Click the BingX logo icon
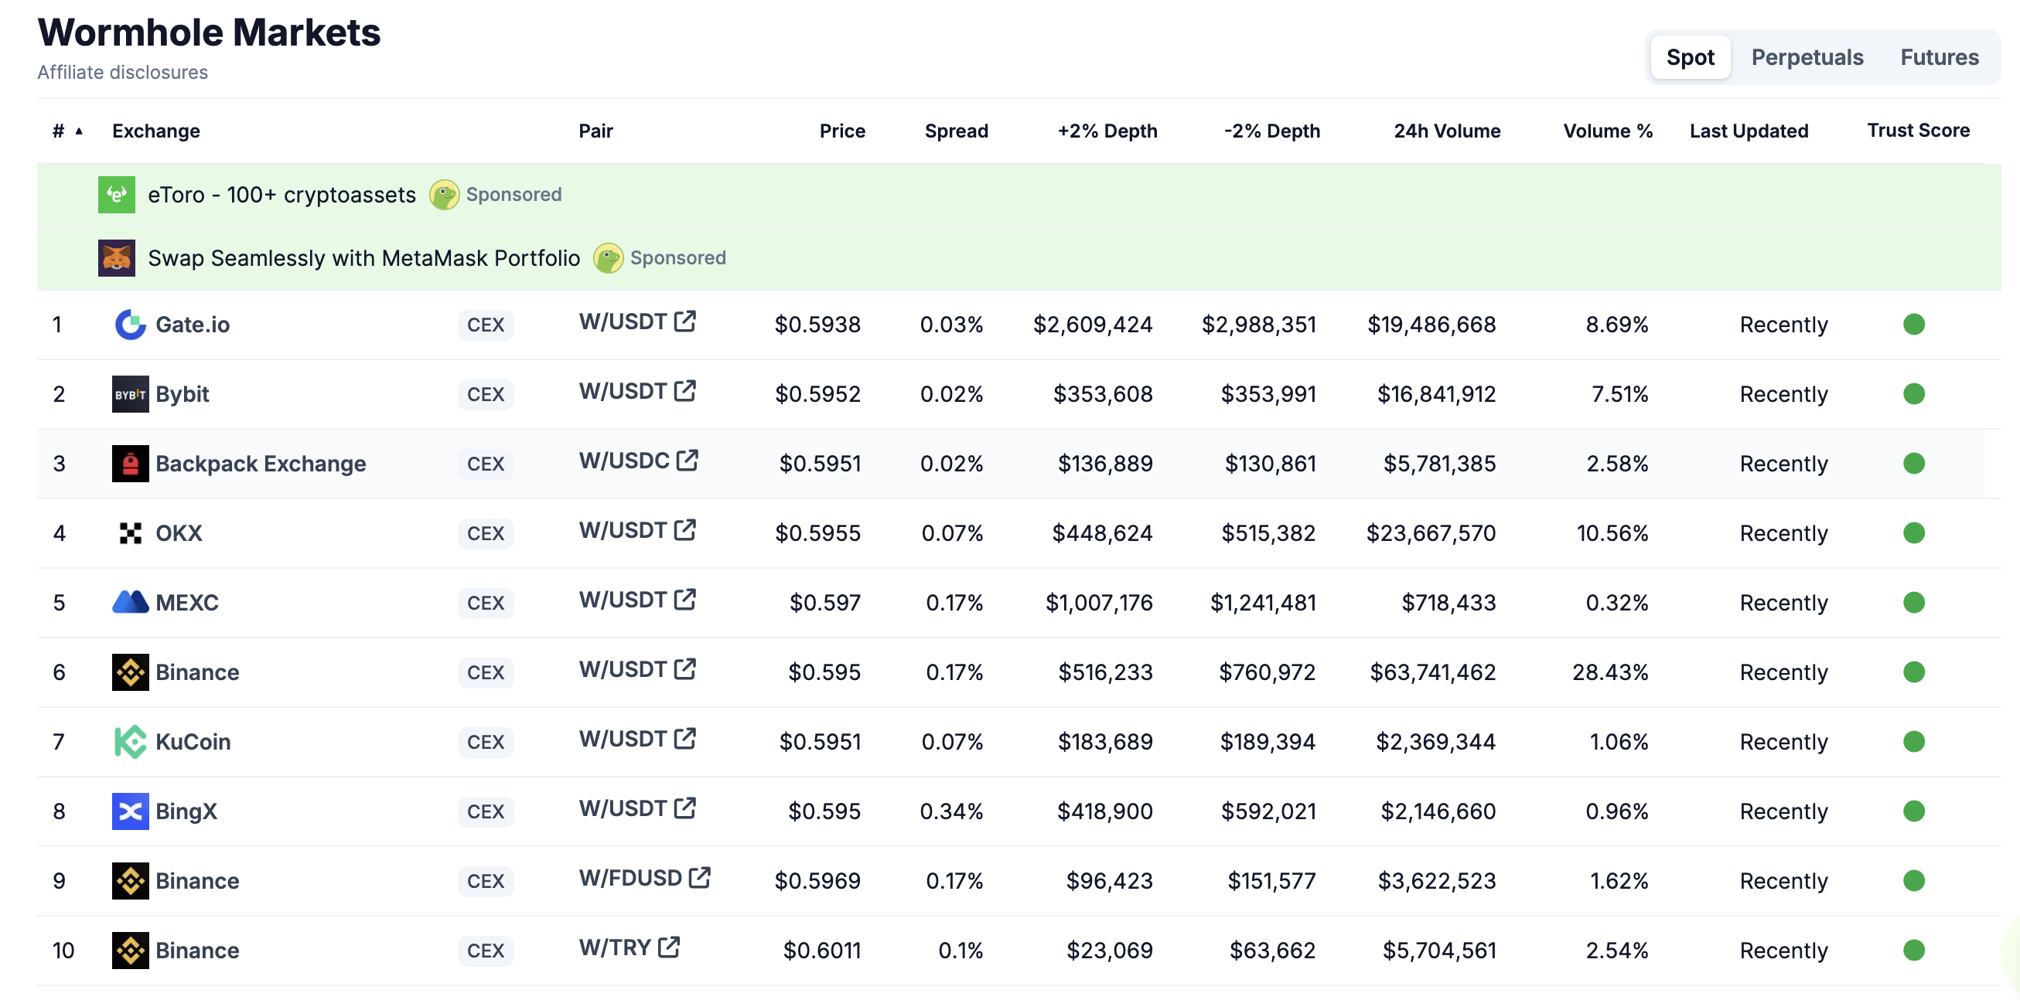The width and height of the screenshot is (2020, 1000). click(x=130, y=812)
